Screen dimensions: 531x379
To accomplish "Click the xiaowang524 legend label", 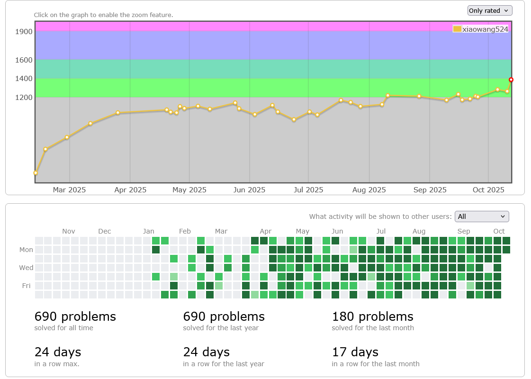I will coord(485,29).
